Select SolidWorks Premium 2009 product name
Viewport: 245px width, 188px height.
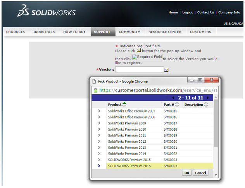[x=127, y=123]
